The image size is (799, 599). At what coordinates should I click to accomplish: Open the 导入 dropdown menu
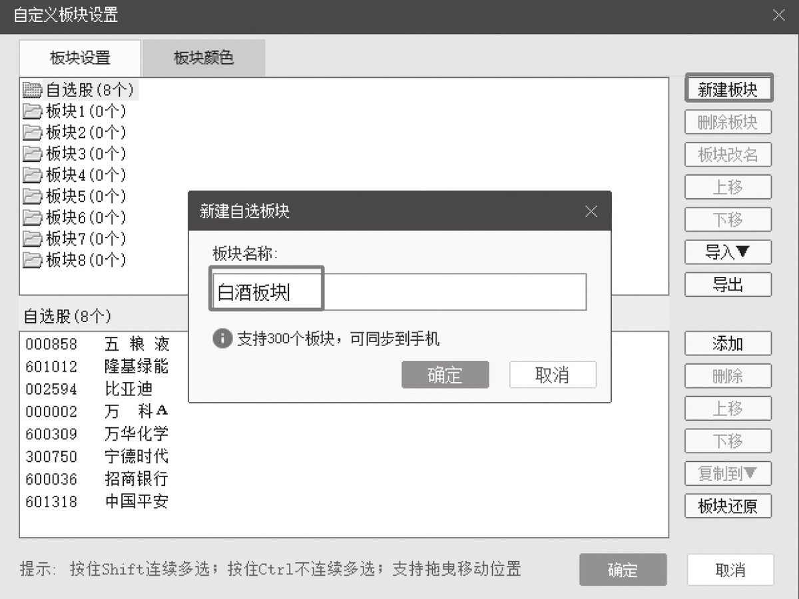(x=728, y=252)
